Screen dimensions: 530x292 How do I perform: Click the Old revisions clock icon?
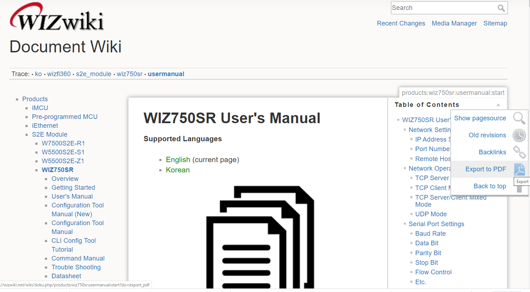(519, 135)
